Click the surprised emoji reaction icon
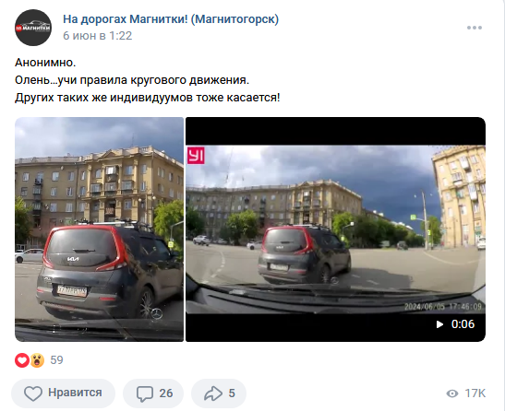The width and height of the screenshot is (505, 411). [x=37, y=360]
